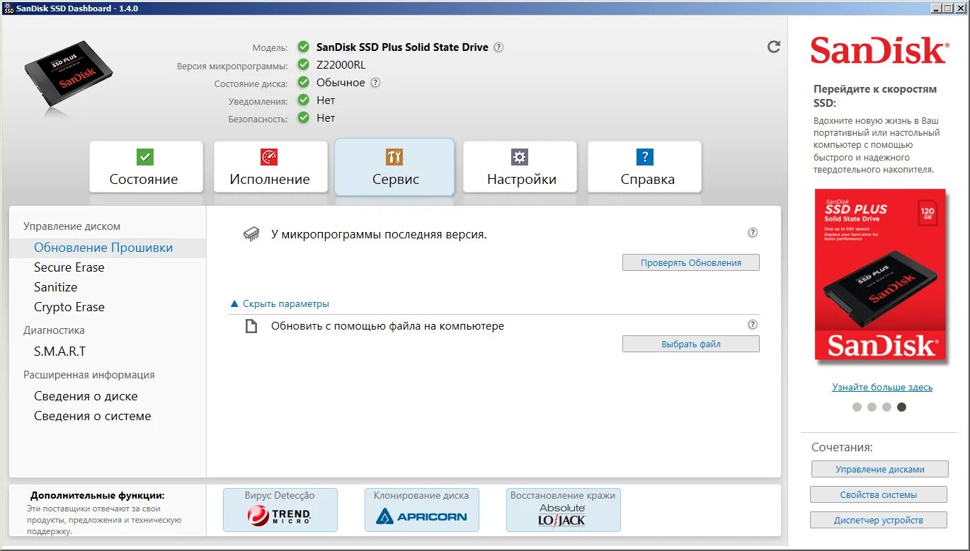
Task: Open Trend Micro virus detection
Action: tap(280, 510)
